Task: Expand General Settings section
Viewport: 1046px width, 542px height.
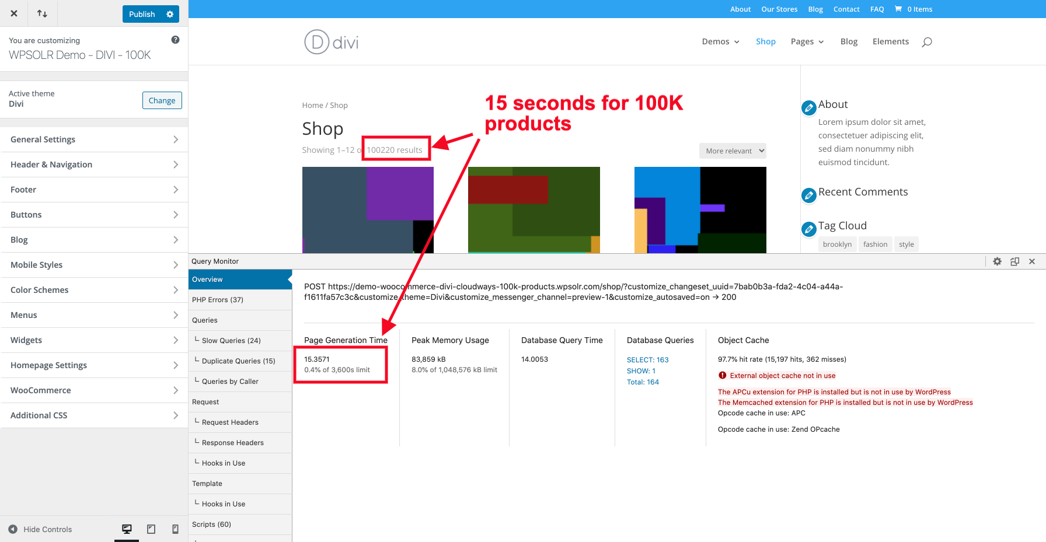Action: point(94,139)
